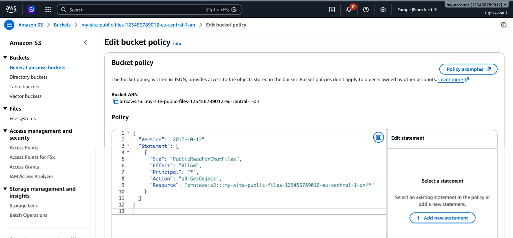
Task: Open the AWS console home logo
Action: pos(11,9)
